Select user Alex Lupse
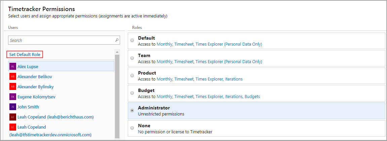Viewport: 387px width, 141px height. point(61,66)
